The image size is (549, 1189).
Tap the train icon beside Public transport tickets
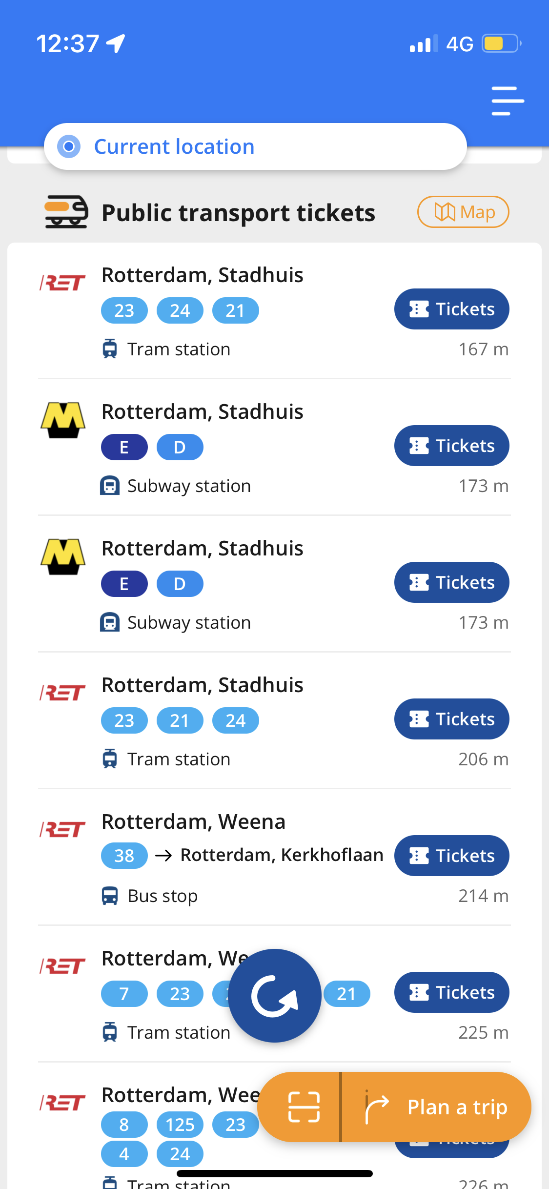pyautogui.click(x=66, y=212)
